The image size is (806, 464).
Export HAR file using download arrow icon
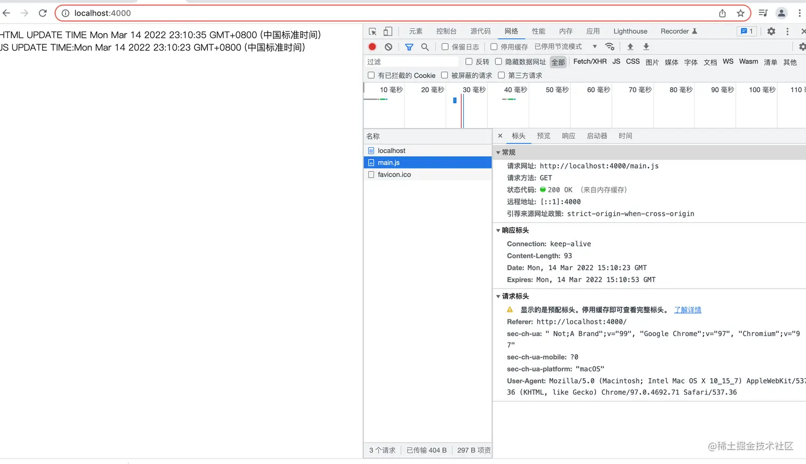(646, 47)
